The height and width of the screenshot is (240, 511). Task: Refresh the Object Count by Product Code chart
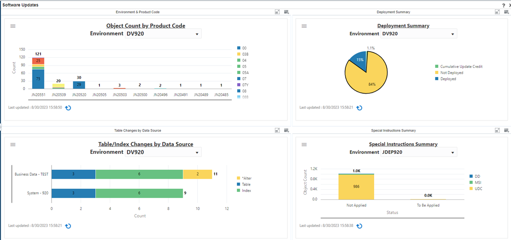[68, 108]
